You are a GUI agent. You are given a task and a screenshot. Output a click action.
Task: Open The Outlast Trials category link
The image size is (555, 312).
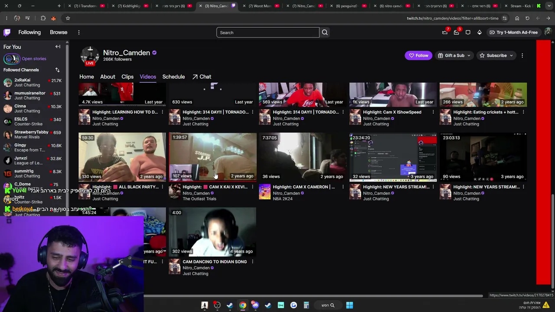(199, 199)
